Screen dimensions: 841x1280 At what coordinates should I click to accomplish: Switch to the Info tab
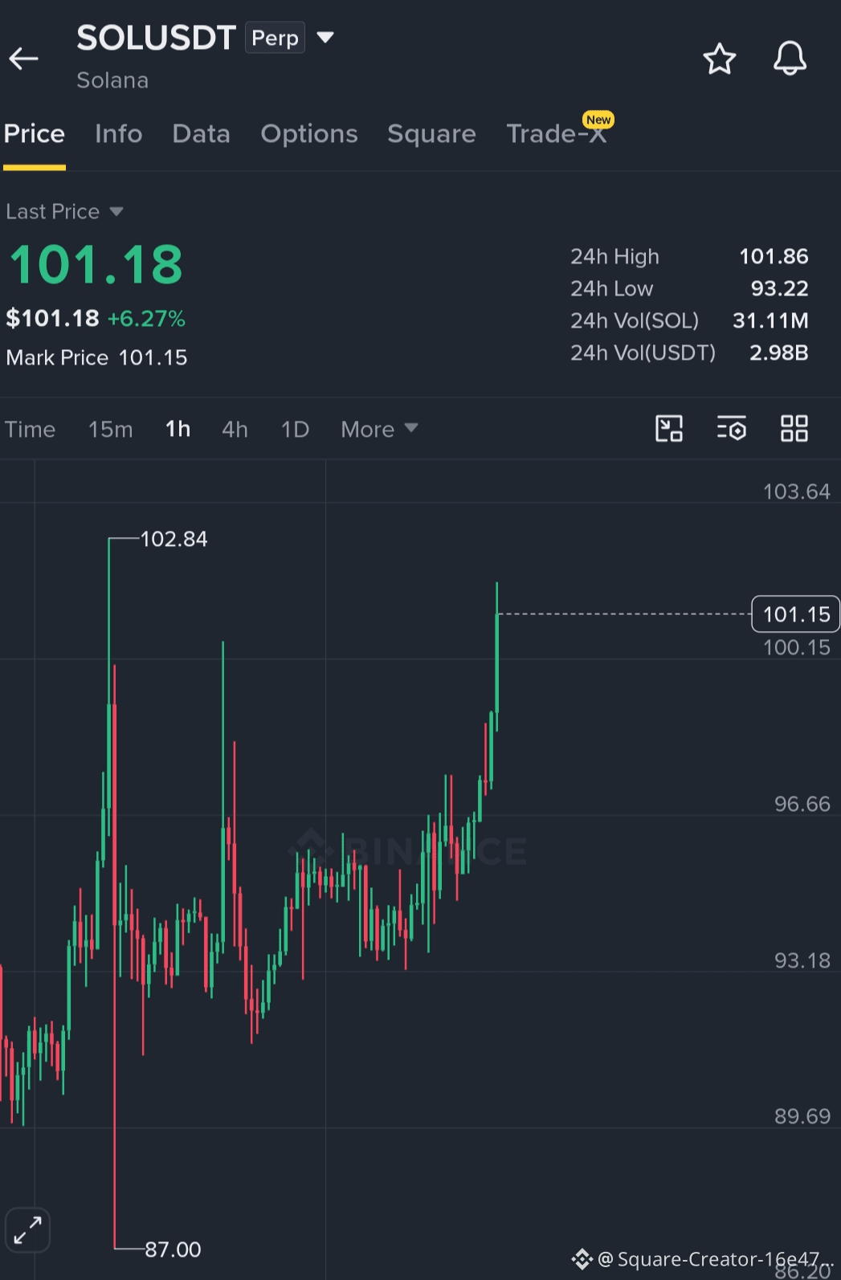[x=119, y=134]
